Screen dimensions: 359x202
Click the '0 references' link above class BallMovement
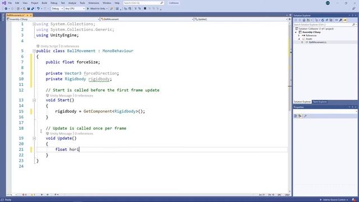tap(70, 46)
